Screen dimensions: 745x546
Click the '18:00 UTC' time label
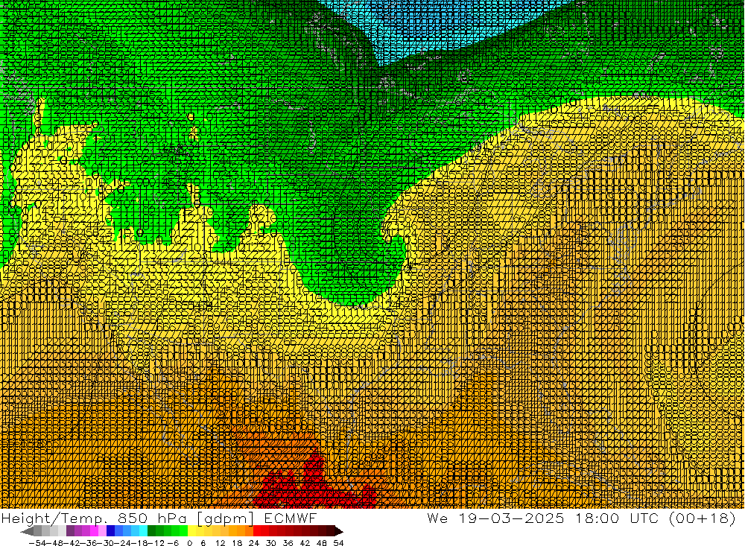[617, 518]
